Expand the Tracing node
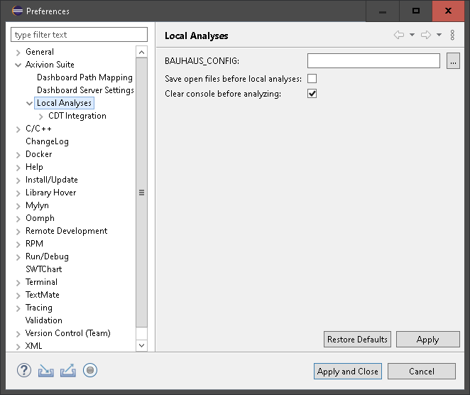Image resolution: width=470 pixels, height=395 pixels. [18, 308]
